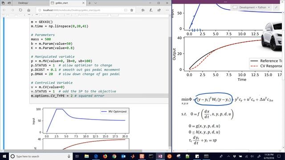Go forward in Edge browser
Screen dimensions: 285x160
tap(12, 10)
